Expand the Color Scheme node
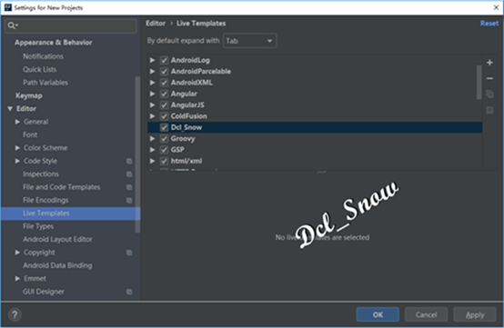 [17, 148]
